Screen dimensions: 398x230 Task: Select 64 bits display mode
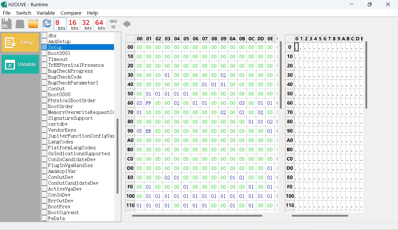pyautogui.click(x=100, y=24)
